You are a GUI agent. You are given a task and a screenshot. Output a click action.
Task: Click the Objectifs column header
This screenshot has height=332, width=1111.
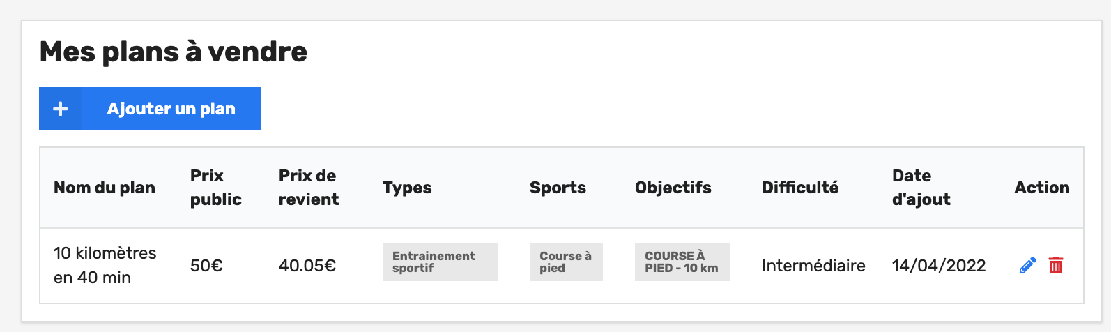coord(673,188)
